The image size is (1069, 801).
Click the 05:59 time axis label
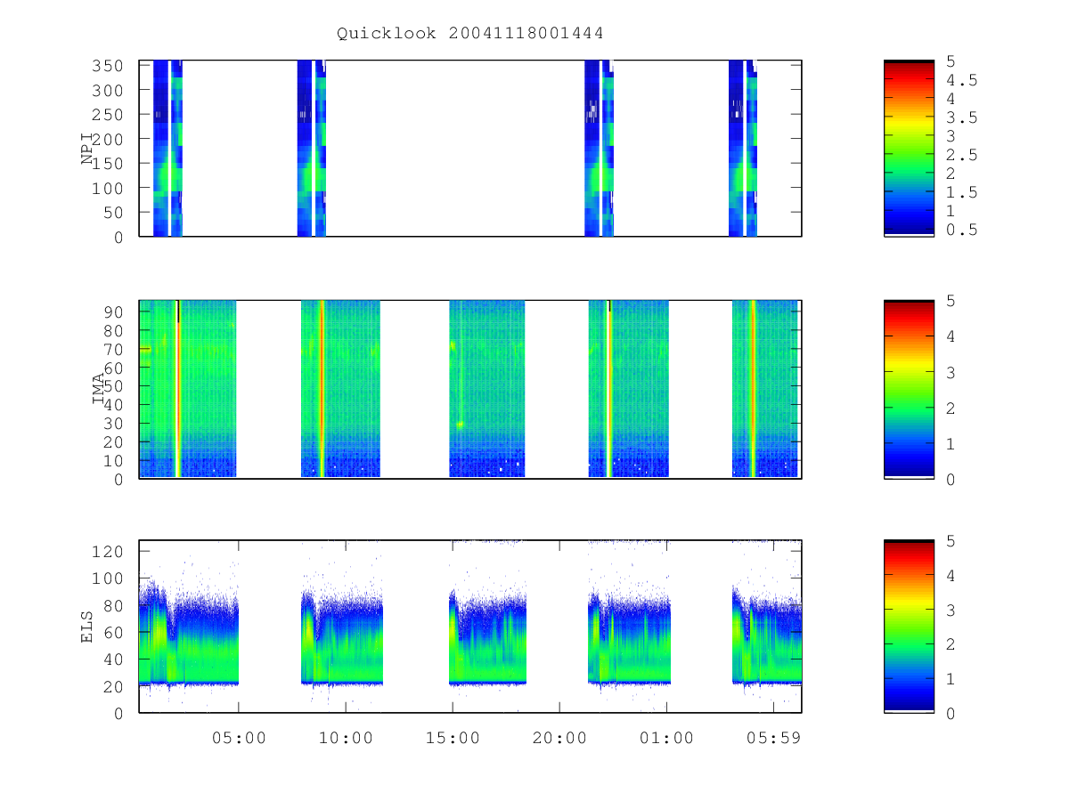click(x=773, y=738)
